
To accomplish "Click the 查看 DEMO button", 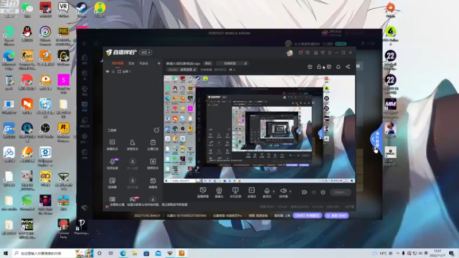I will (337, 216).
